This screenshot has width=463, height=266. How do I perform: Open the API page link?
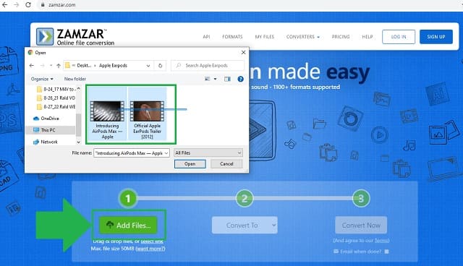[206, 37]
